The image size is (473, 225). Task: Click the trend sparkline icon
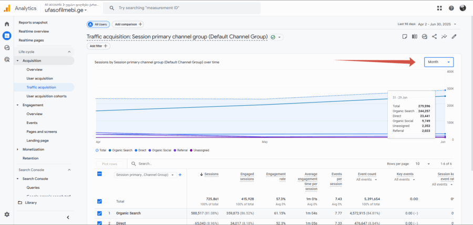point(444,36)
